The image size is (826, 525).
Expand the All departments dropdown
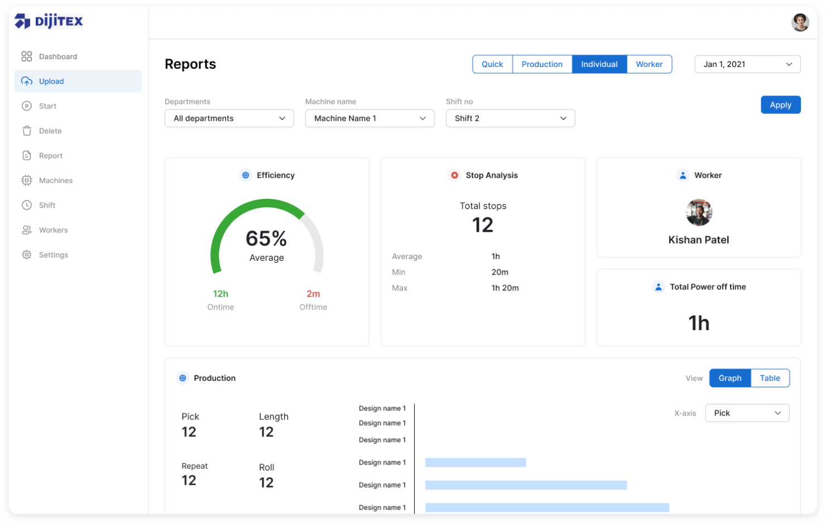229,118
